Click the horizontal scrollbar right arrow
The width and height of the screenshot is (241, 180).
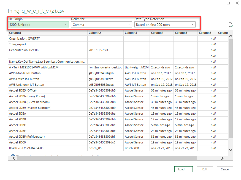tap(223, 158)
